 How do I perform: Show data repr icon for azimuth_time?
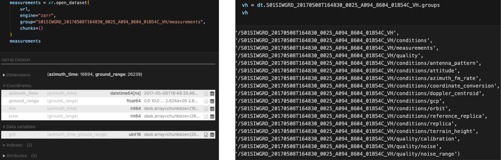pos(212,93)
